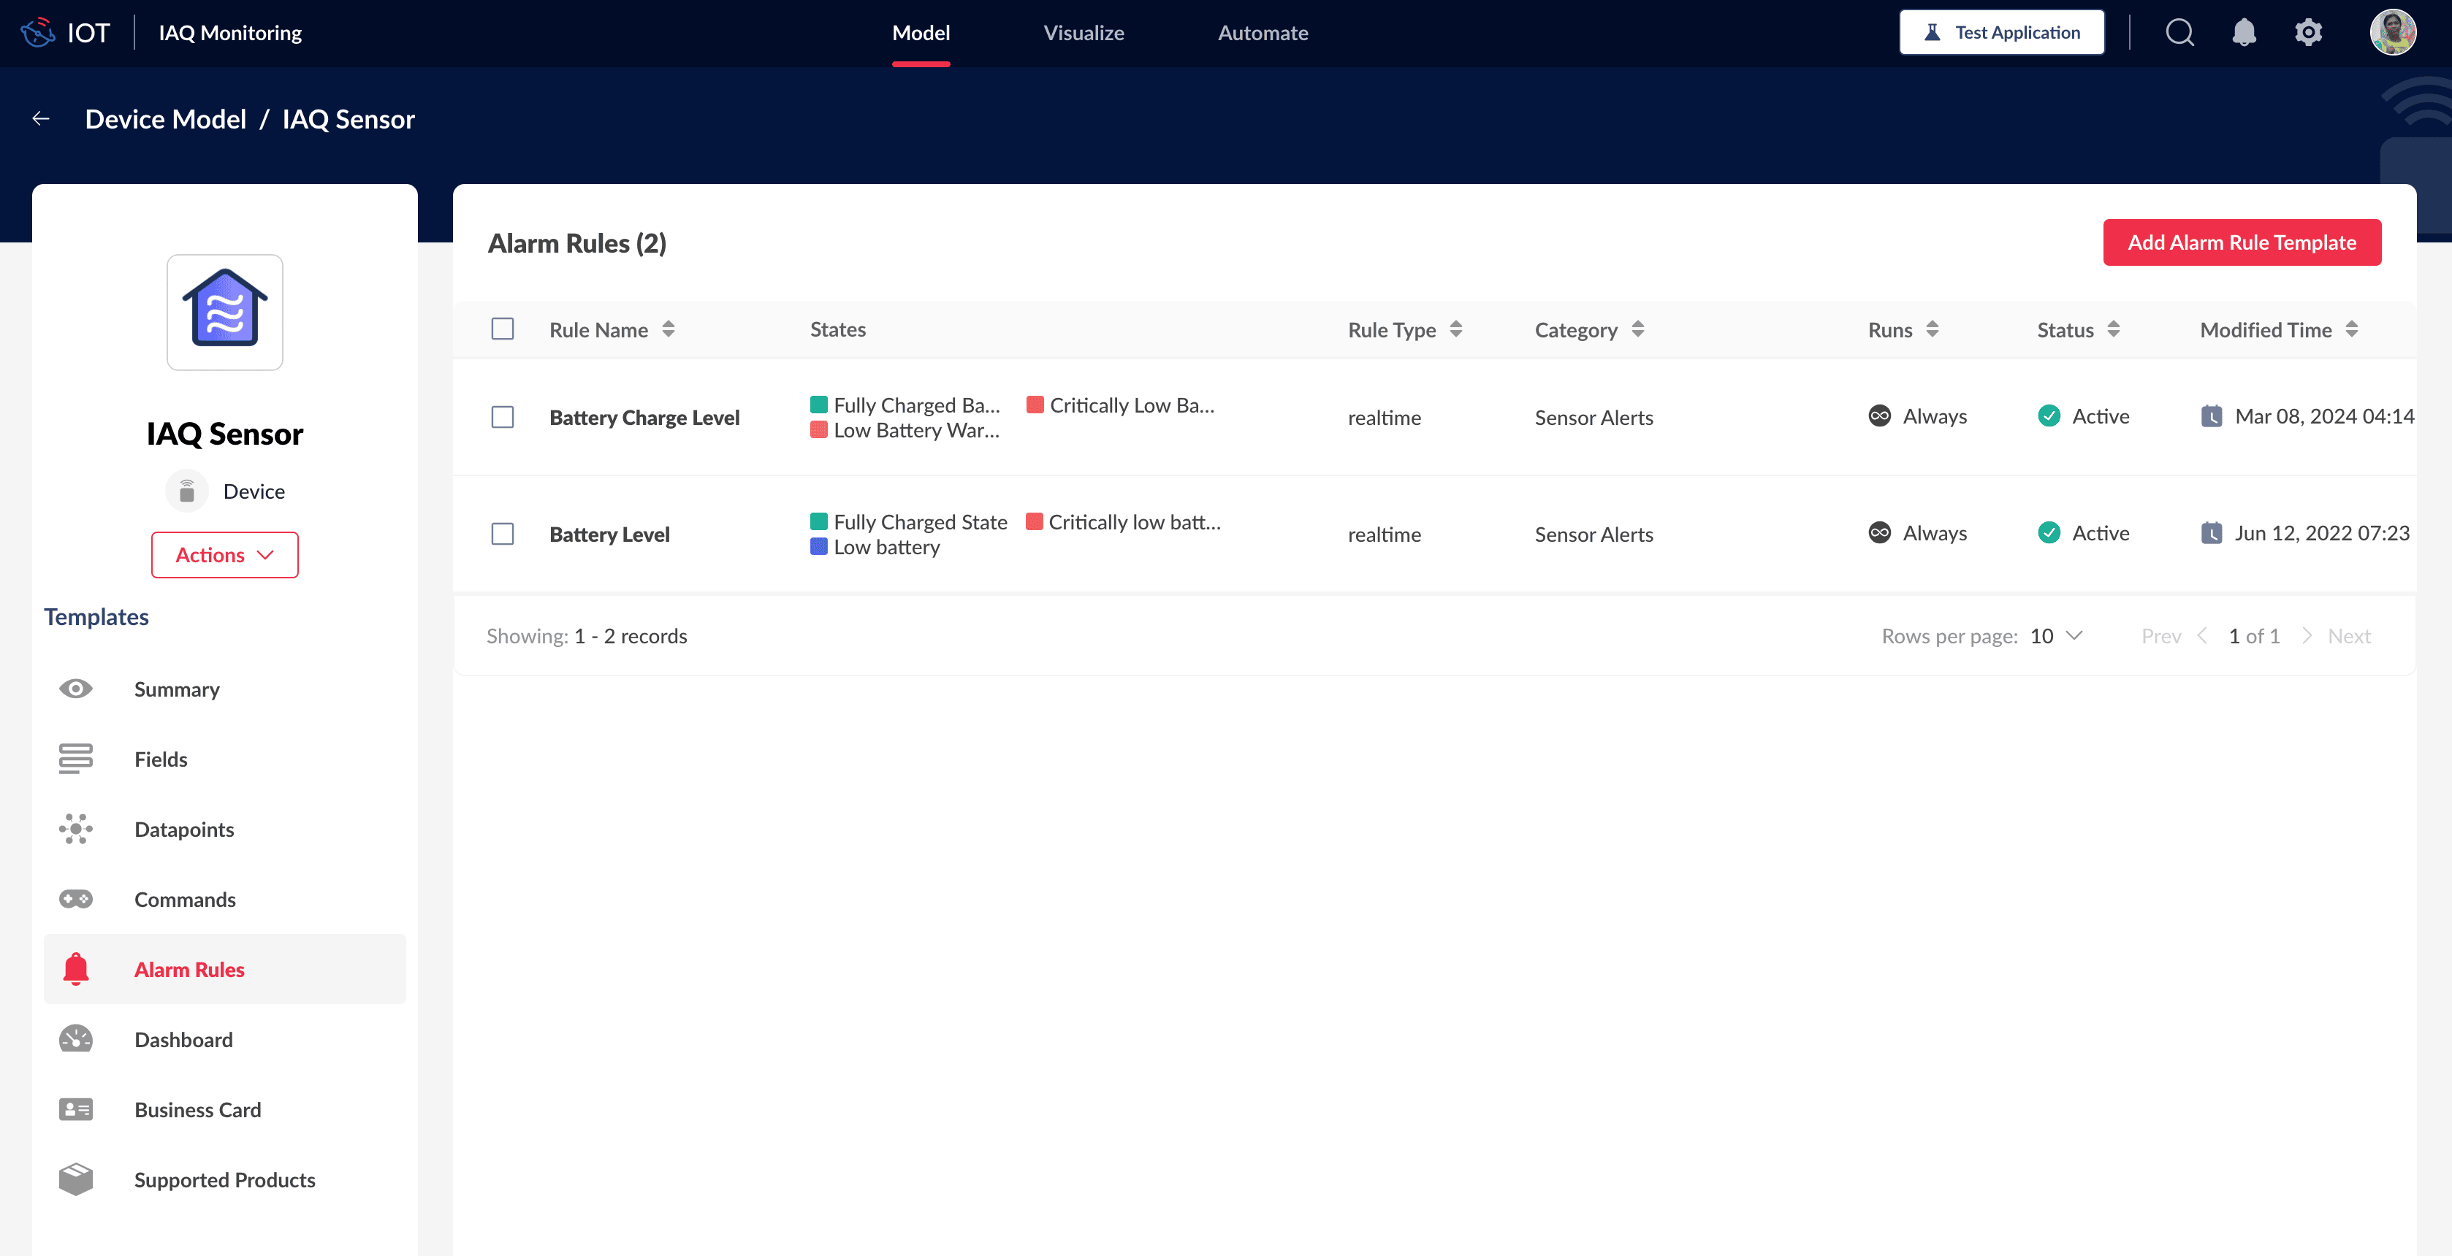Switch to the Visualize tab

click(1084, 34)
